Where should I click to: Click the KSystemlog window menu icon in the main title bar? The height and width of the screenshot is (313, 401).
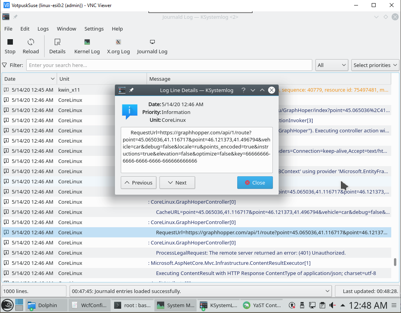point(6,17)
